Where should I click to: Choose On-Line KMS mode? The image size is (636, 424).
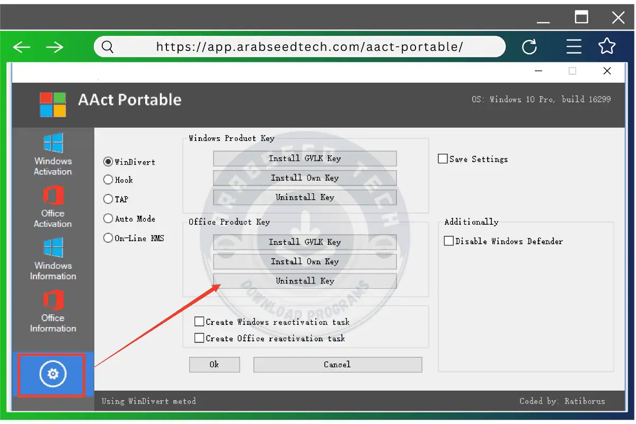click(x=108, y=238)
